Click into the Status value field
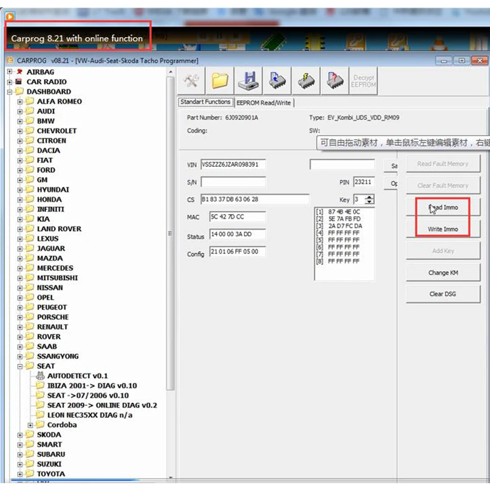Image resolution: width=490 pixels, height=490 pixels. point(238,234)
